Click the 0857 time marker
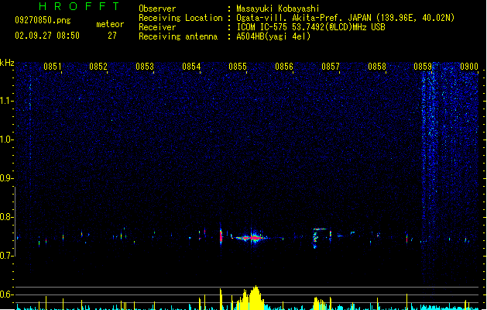Image resolution: width=487 pixels, height=310 pixels. pyautogui.click(x=331, y=67)
